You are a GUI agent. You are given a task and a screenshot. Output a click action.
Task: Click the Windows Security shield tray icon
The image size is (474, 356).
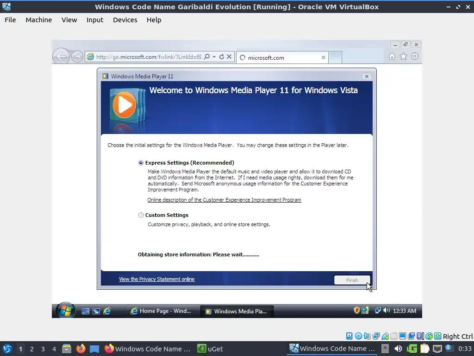click(357, 310)
